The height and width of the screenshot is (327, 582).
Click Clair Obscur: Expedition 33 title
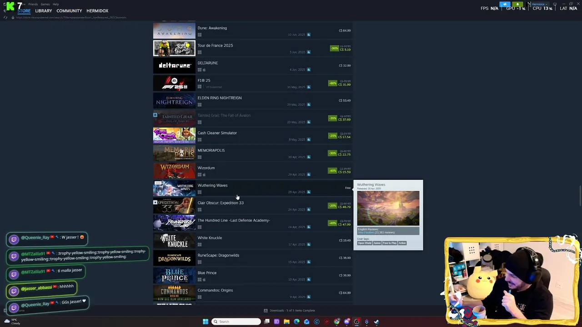click(221, 203)
